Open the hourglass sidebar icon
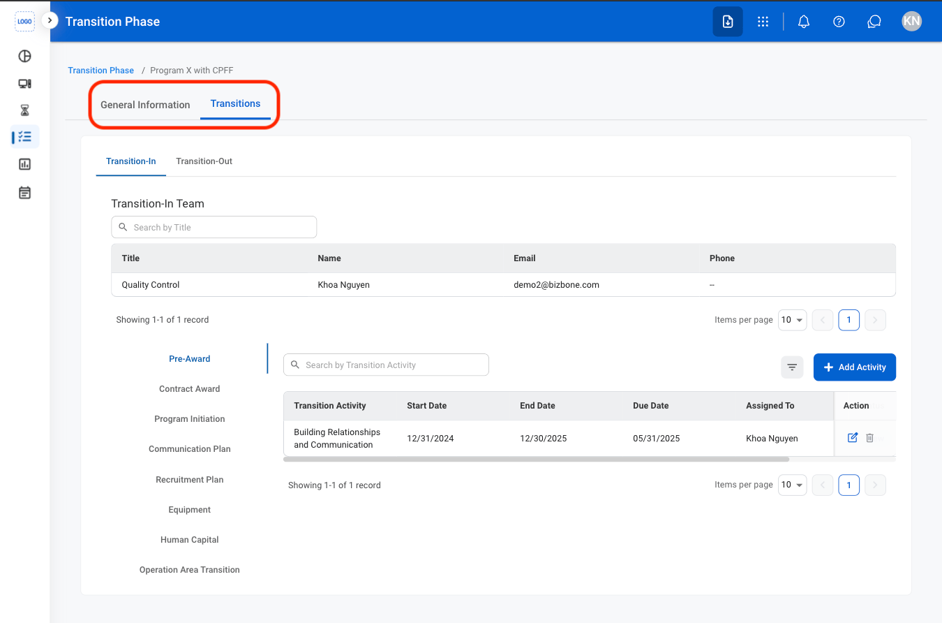This screenshot has width=942, height=623. click(24, 110)
